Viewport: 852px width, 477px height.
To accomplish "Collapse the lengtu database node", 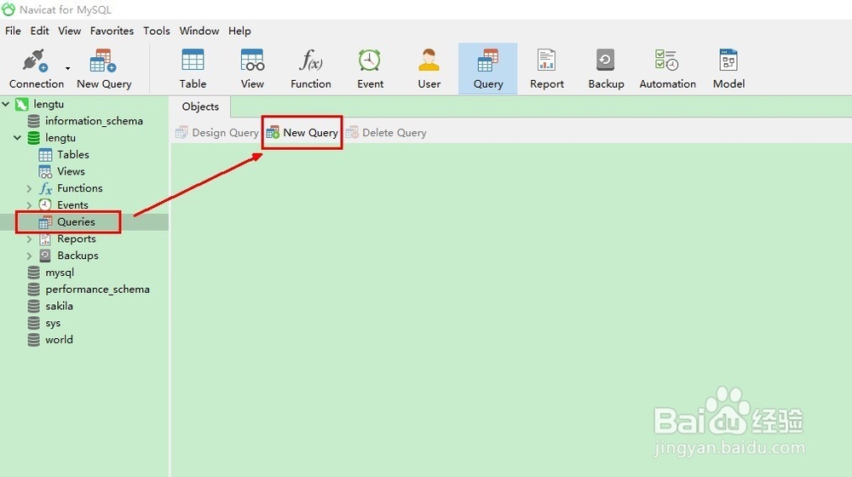I will pos(17,137).
